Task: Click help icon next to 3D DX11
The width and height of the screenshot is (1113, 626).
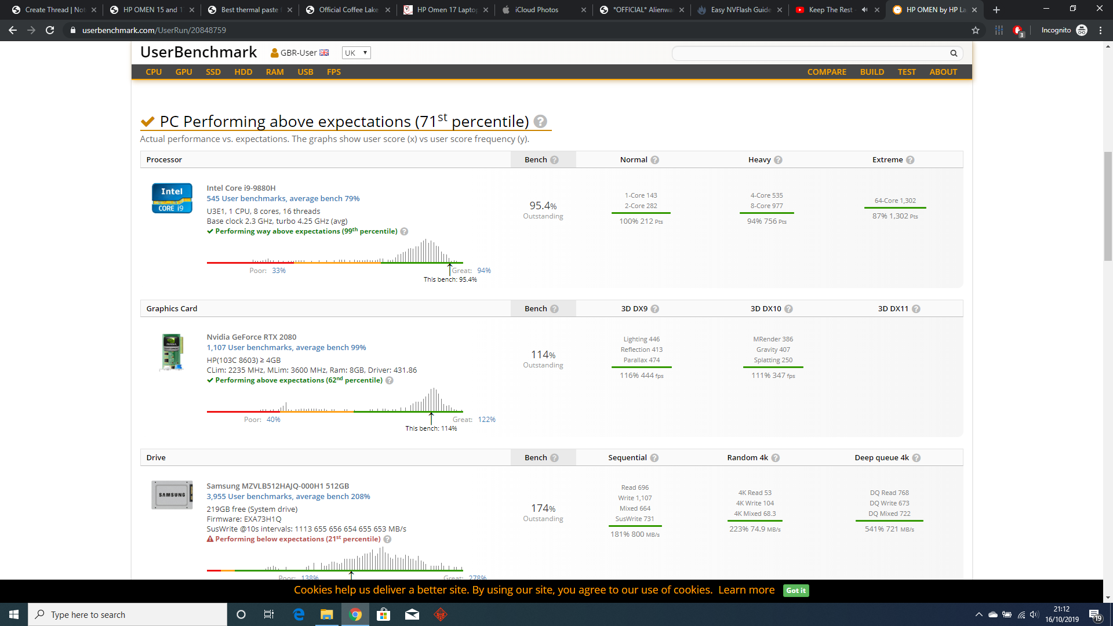Action: (916, 309)
